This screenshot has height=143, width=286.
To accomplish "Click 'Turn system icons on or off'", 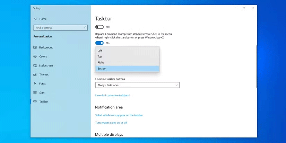I will click(111, 123).
